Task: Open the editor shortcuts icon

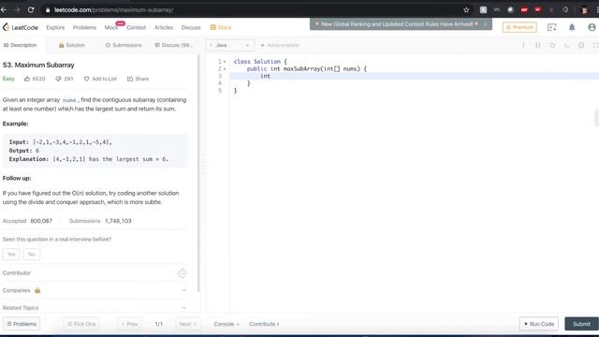Action: point(566,45)
